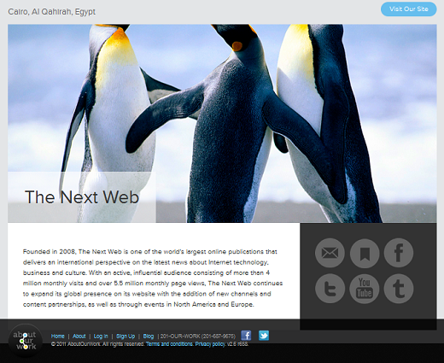This screenshot has width=444, height=363.
Task: Select Log In in the footer
Action: pos(101,337)
